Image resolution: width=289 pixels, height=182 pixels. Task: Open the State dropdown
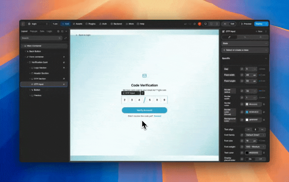coord(245,44)
